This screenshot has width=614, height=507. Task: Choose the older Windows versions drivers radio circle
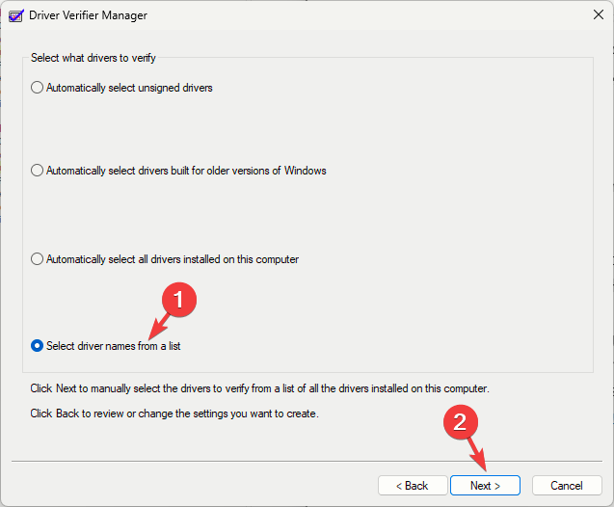(38, 171)
